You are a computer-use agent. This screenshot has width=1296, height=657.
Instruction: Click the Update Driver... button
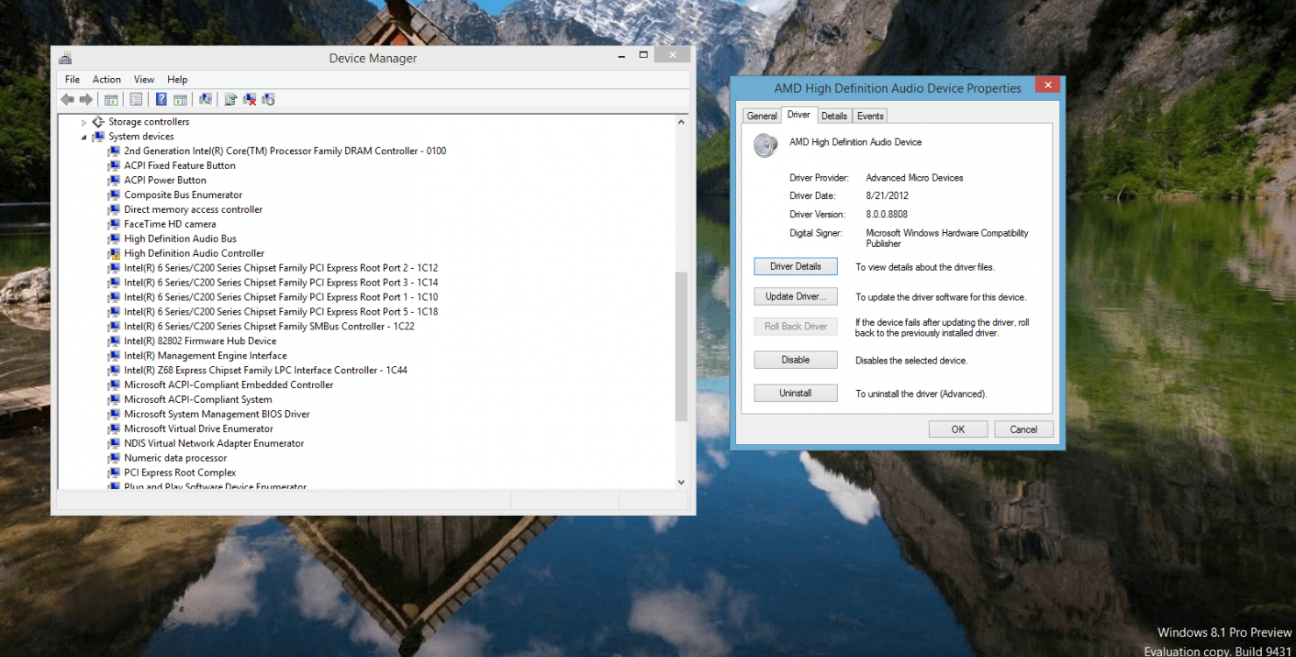coord(796,296)
